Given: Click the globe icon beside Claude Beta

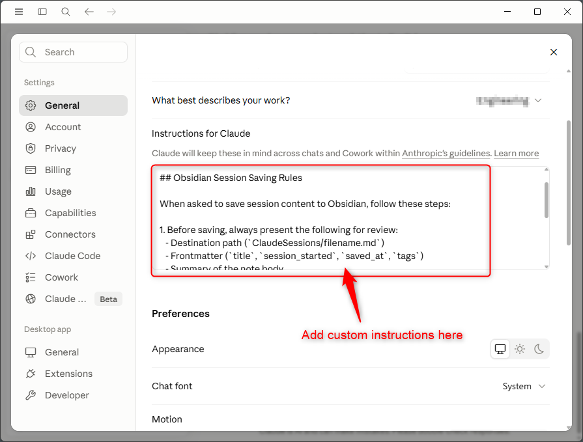Looking at the screenshot, I should [x=31, y=299].
